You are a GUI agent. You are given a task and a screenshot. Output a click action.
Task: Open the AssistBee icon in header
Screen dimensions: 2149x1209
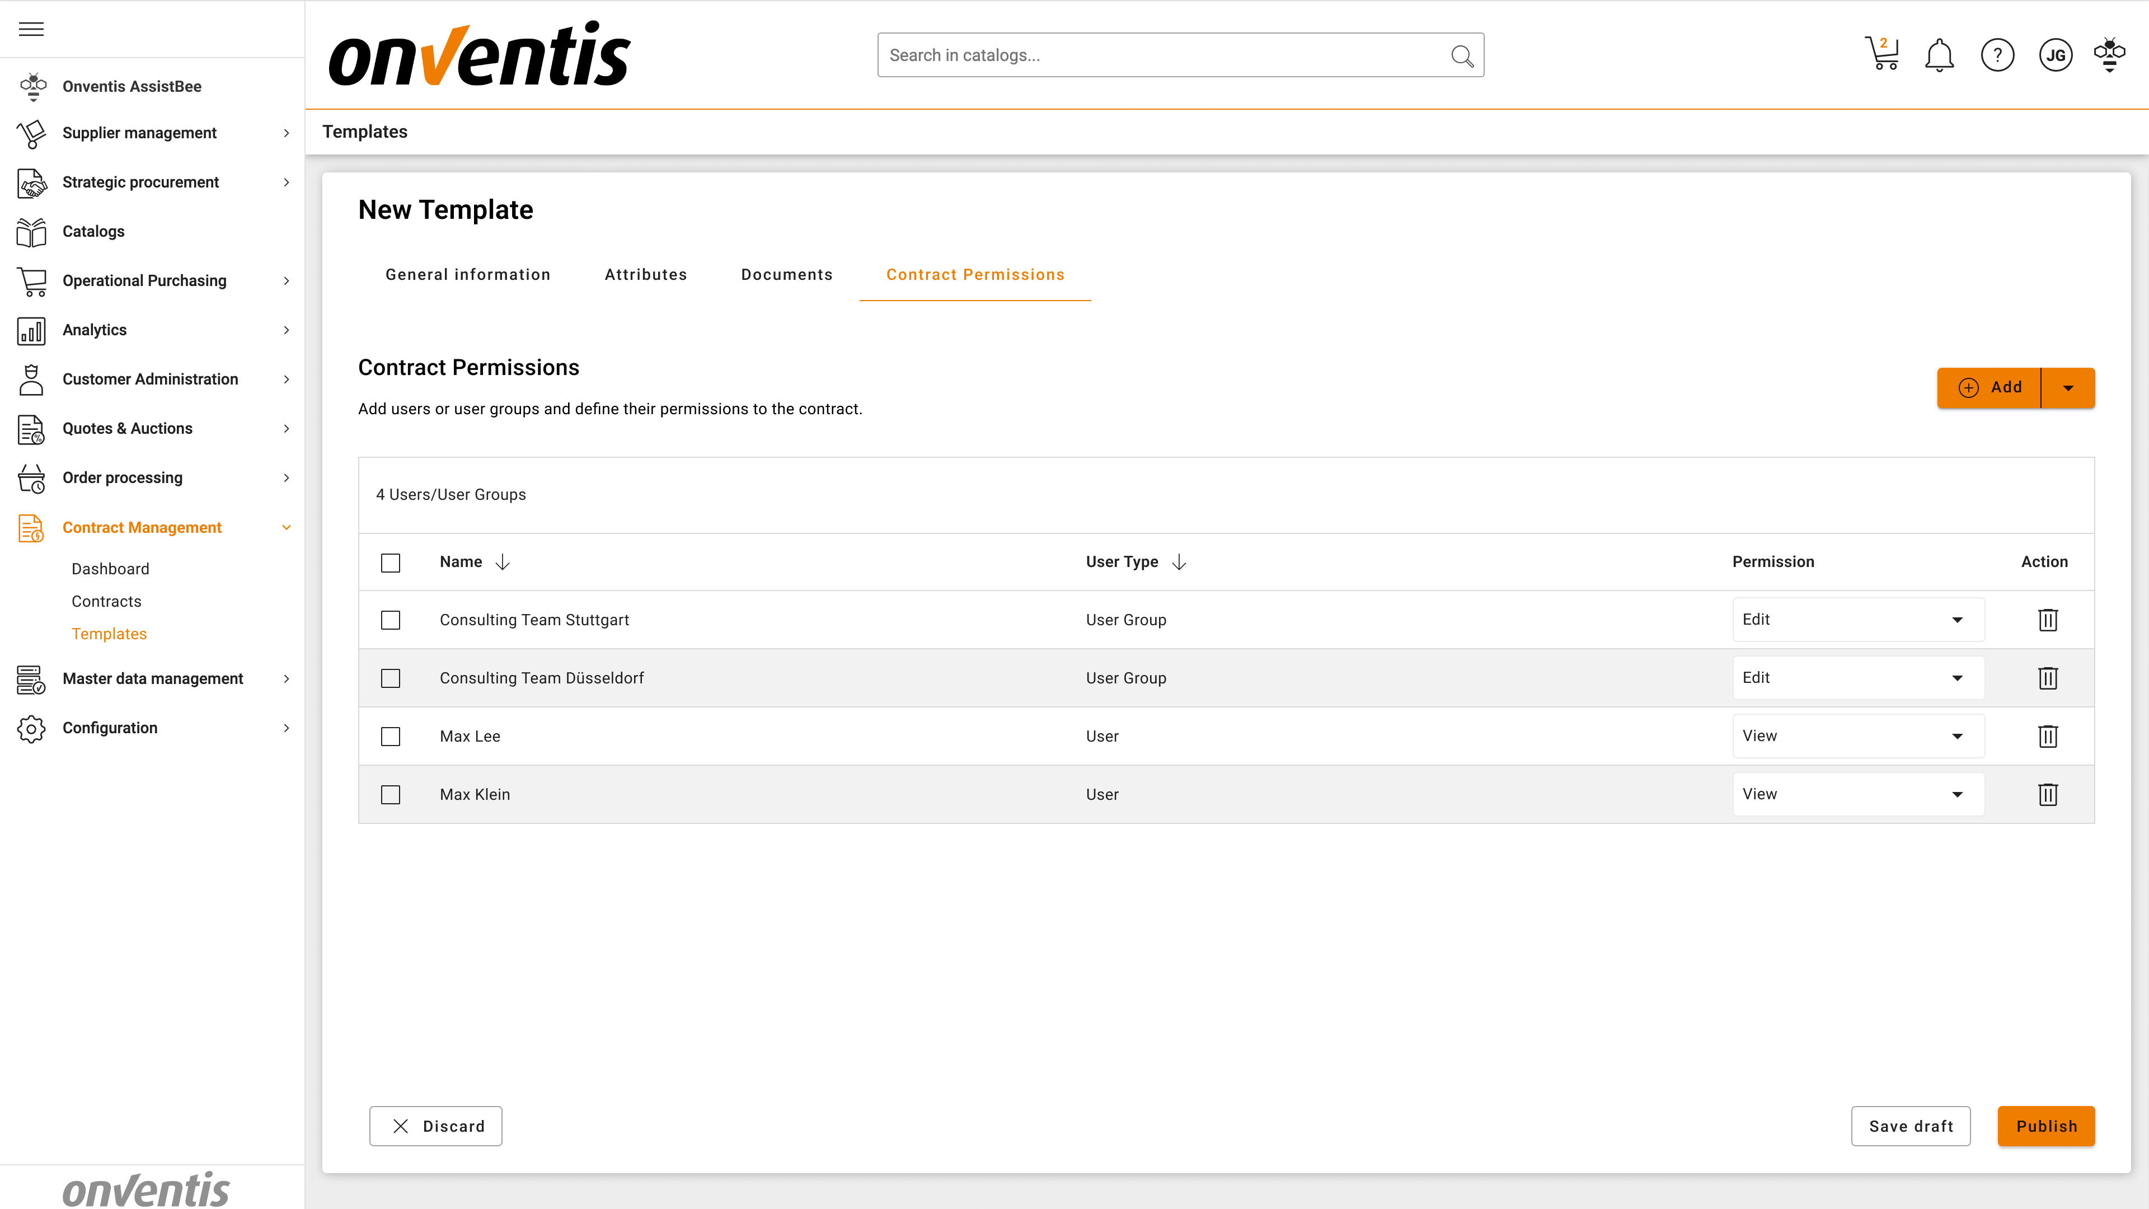click(2109, 55)
